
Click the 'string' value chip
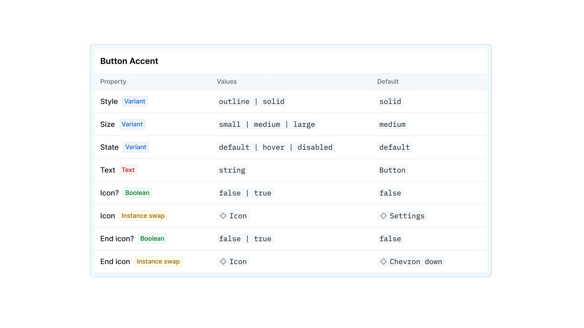click(232, 170)
